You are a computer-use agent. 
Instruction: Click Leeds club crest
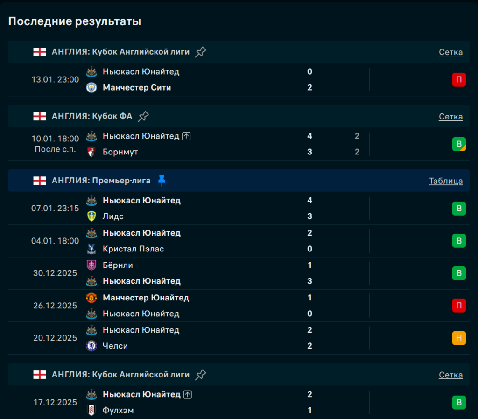point(91,216)
